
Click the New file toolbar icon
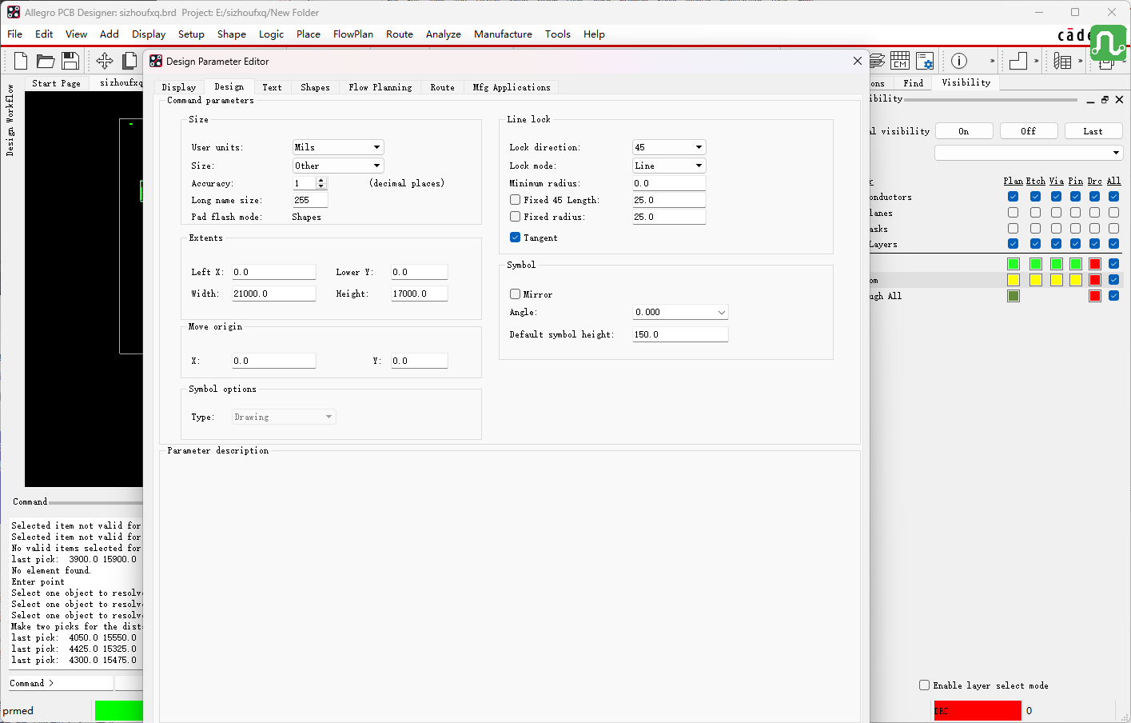pyautogui.click(x=21, y=61)
